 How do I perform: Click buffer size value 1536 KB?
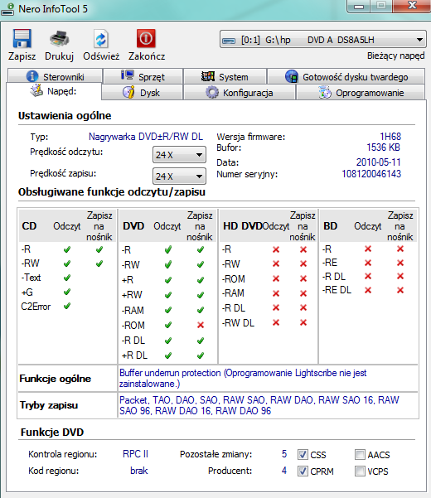[383, 147]
